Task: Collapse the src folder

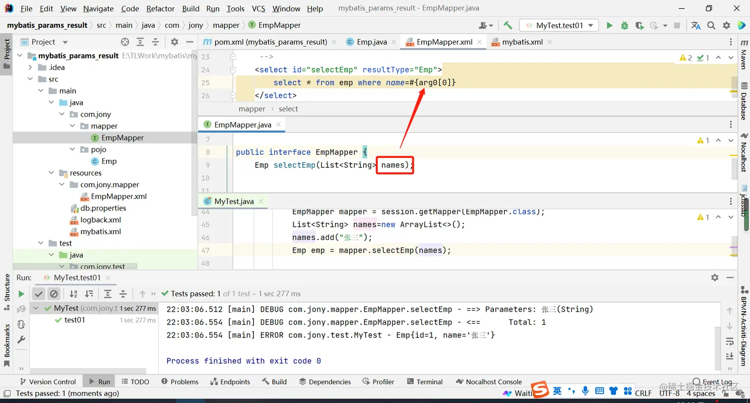Action: pos(30,79)
